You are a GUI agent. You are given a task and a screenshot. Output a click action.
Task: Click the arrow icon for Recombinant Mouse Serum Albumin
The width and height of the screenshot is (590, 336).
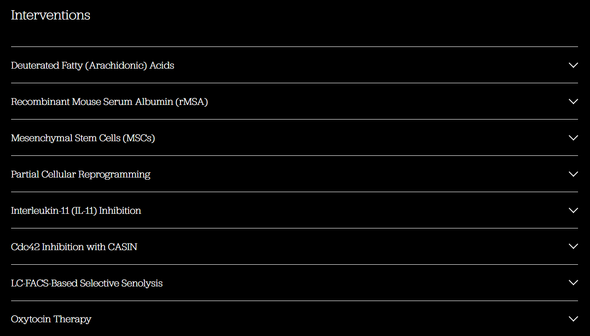573,101
